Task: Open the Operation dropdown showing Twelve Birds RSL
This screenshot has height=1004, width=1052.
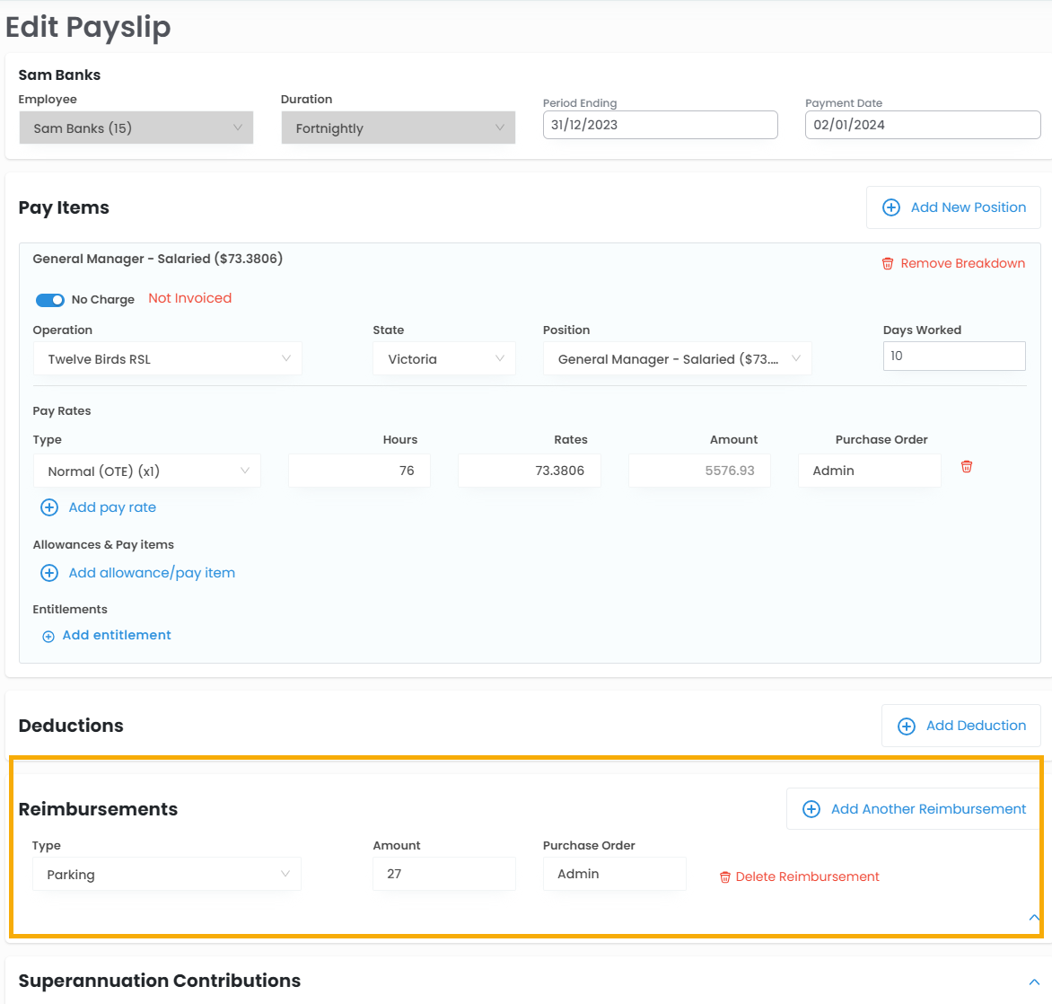Action: 168,359
